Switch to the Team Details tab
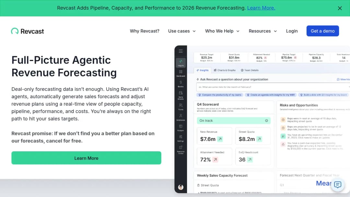Viewport: 350px width, 197px height. (x=250, y=70)
